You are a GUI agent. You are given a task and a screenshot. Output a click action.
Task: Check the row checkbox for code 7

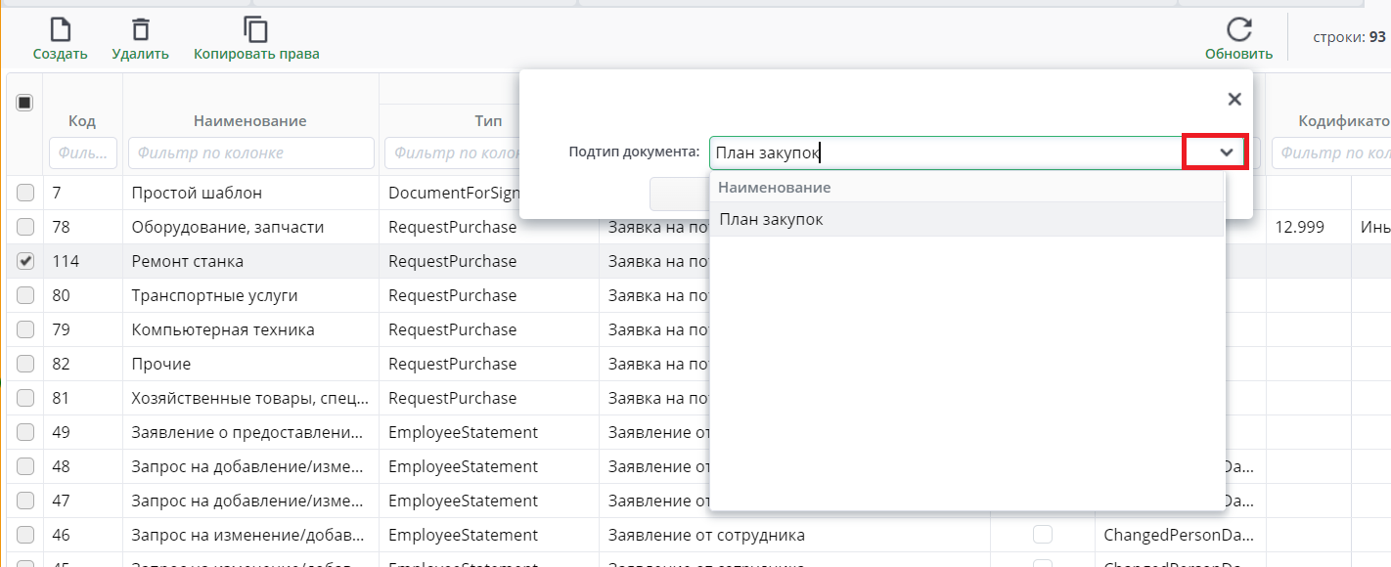pos(25,193)
